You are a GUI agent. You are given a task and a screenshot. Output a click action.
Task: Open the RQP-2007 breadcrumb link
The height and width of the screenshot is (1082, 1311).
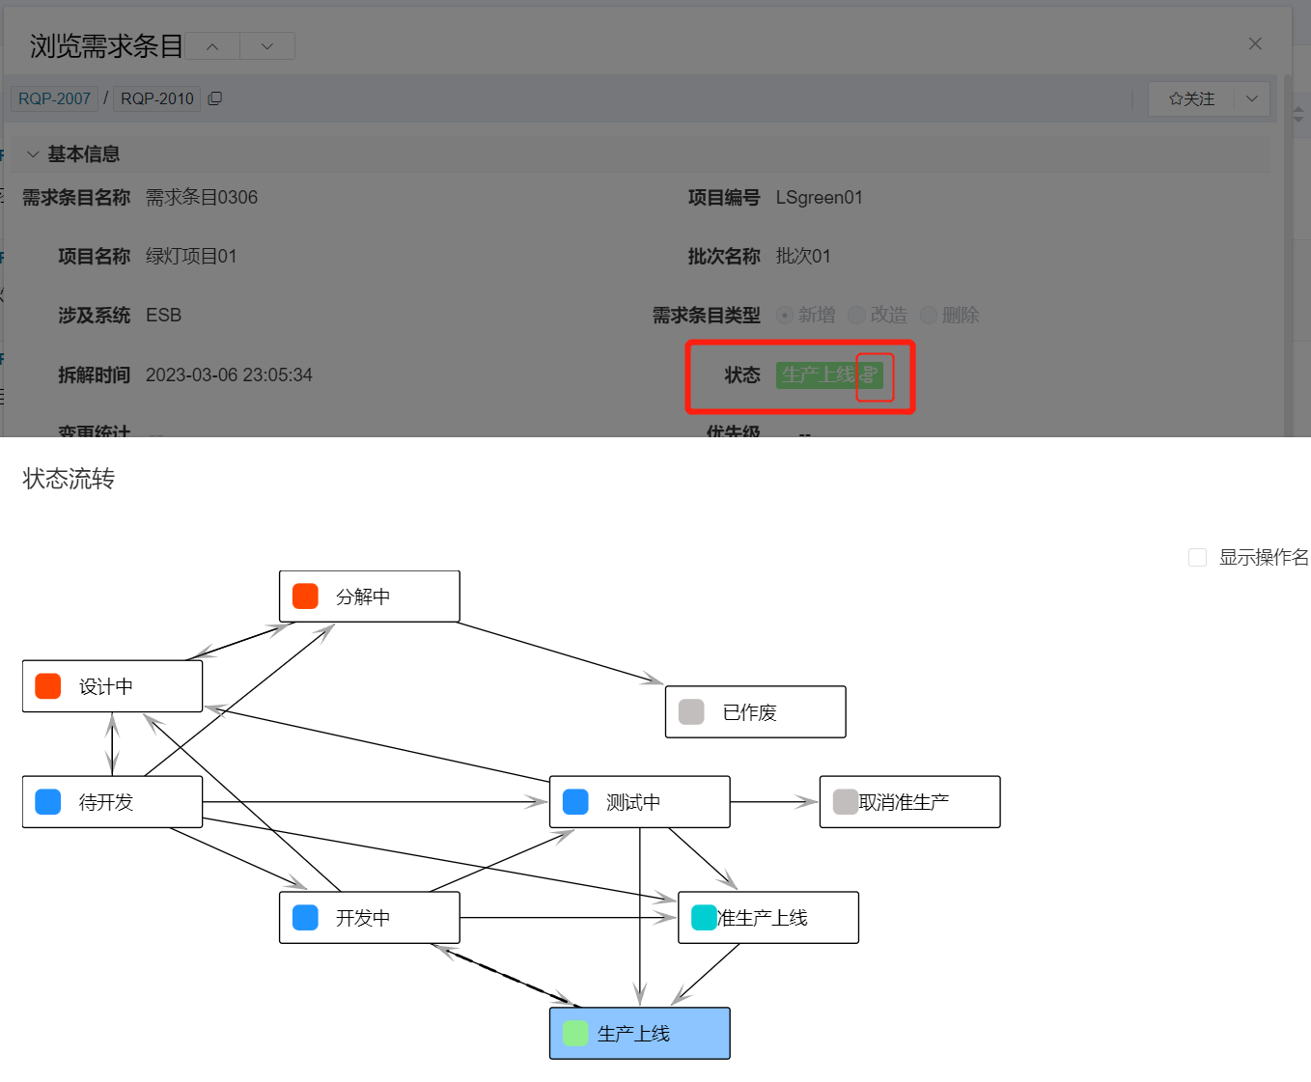[54, 98]
